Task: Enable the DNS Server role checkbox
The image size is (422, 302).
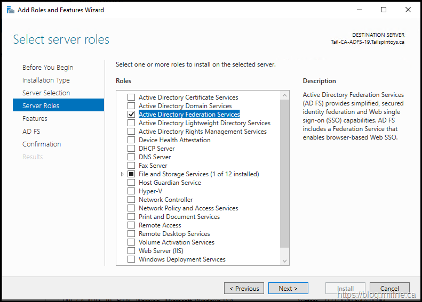Action: [131, 157]
